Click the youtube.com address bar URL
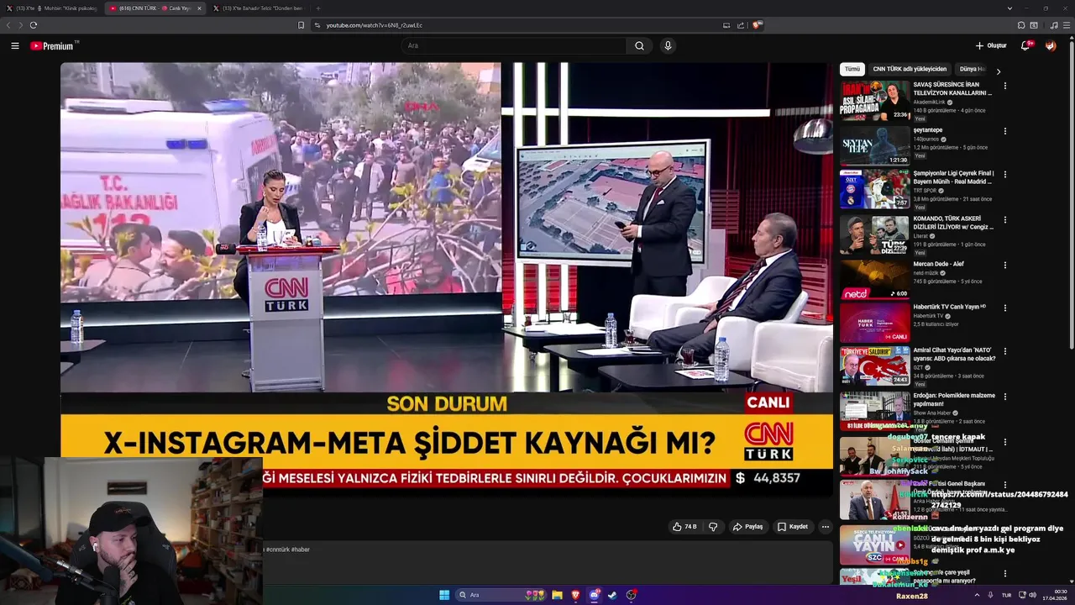Viewport: 1075px width, 605px height. 374,25
